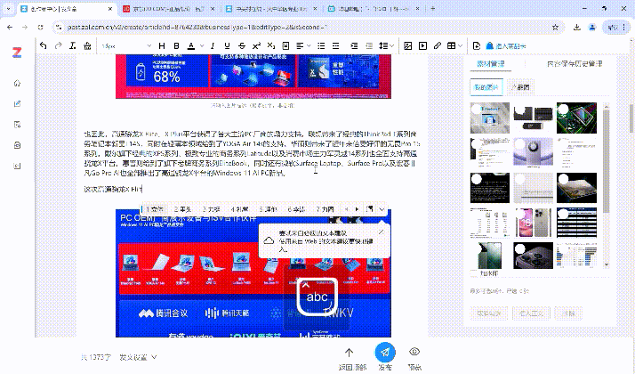Select the 产品图 sub-tab
The image size is (635, 374).
coord(520,87)
